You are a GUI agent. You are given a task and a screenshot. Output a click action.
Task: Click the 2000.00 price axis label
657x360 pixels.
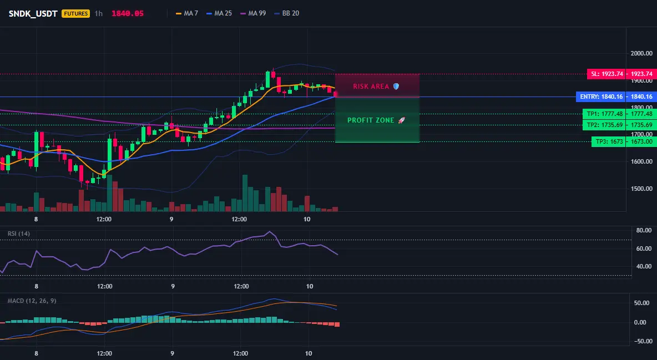point(641,53)
